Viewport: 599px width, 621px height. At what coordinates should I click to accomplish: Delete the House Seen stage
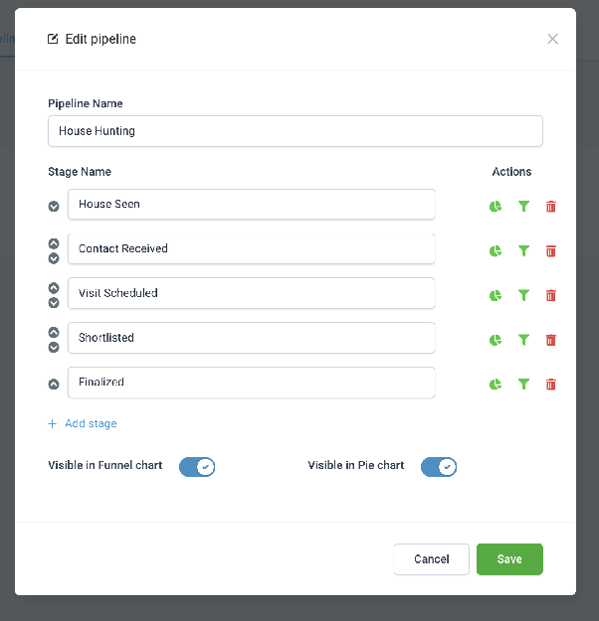click(551, 207)
